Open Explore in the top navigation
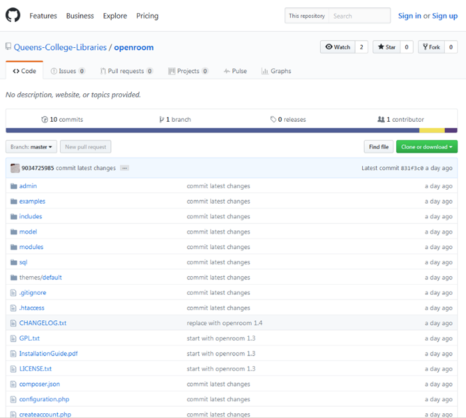The image size is (466, 418). (115, 16)
